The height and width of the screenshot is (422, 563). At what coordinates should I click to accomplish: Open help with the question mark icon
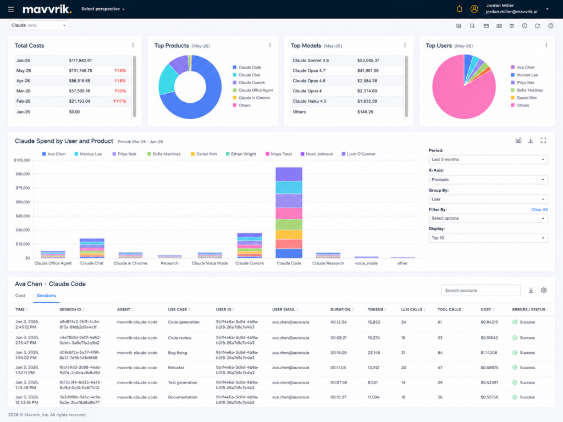point(551,26)
